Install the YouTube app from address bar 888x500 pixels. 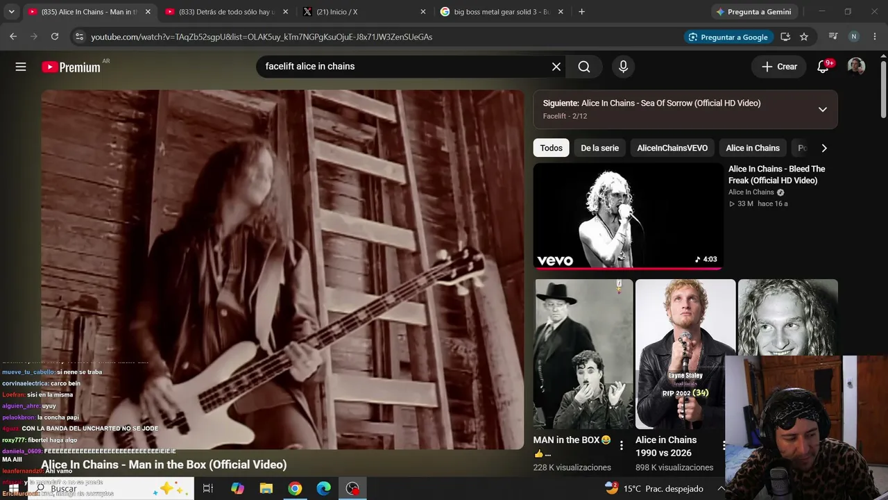[x=785, y=37]
